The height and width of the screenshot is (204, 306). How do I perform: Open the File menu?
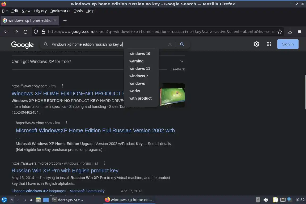[x=5, y=11]
